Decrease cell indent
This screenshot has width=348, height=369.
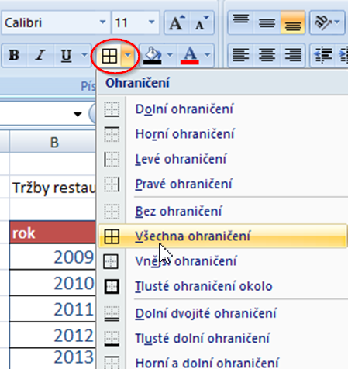[x=323, y=55]
